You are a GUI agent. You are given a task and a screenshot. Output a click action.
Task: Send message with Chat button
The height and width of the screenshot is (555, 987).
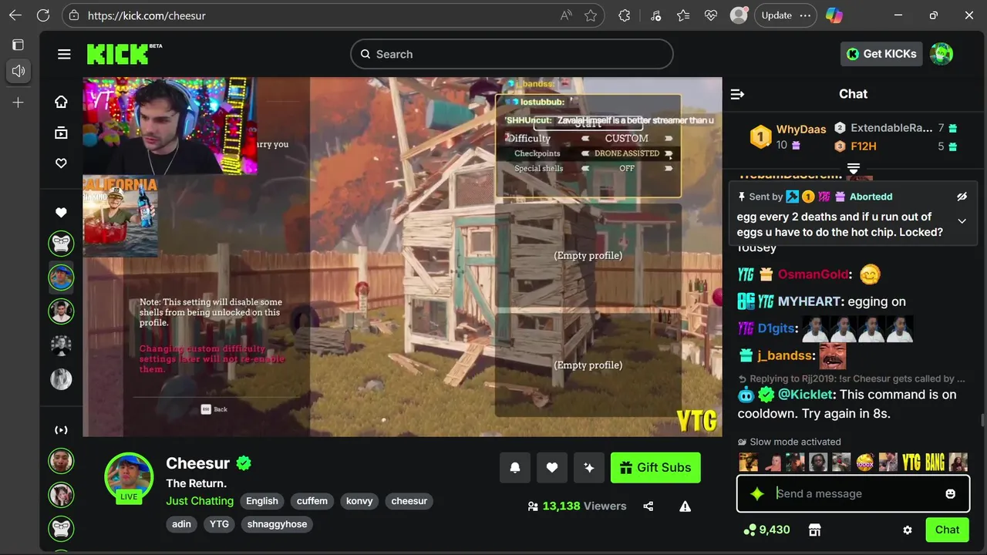click(x=947, y=530)
